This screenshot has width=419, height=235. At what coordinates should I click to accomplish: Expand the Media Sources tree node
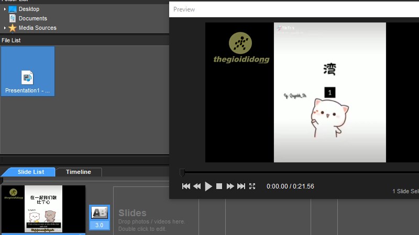pyautogui.click(x=5, y=28)
